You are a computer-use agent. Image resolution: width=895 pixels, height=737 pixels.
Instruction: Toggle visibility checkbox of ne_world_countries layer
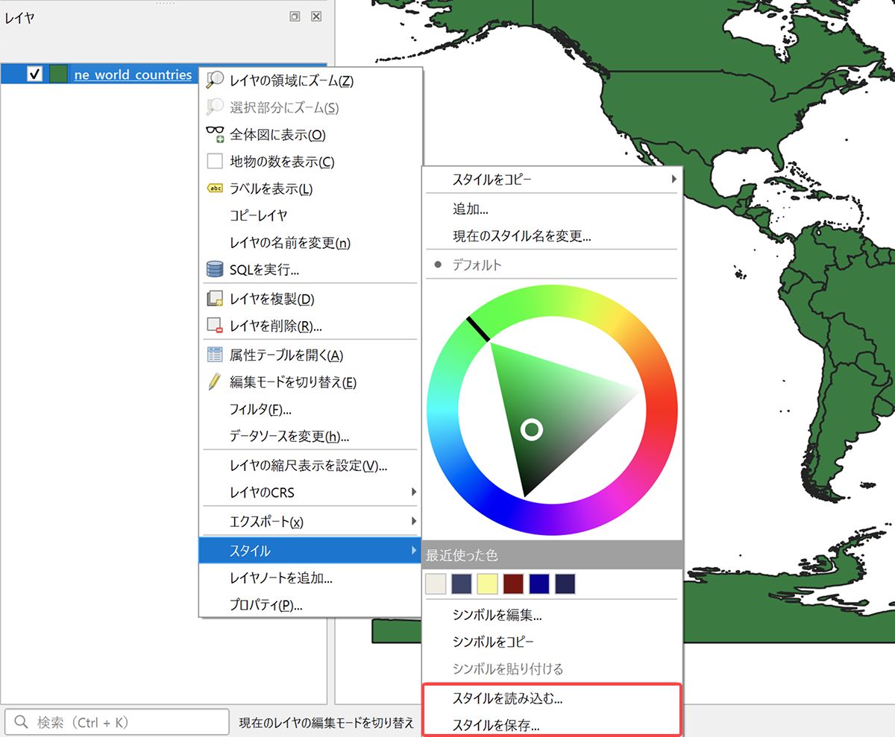tap(34, 75)
